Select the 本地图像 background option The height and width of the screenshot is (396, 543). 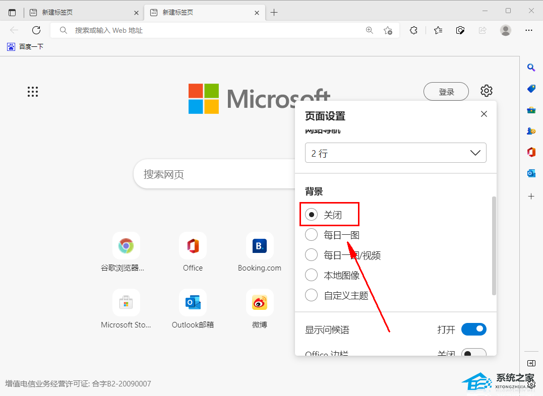pos(312,275)
